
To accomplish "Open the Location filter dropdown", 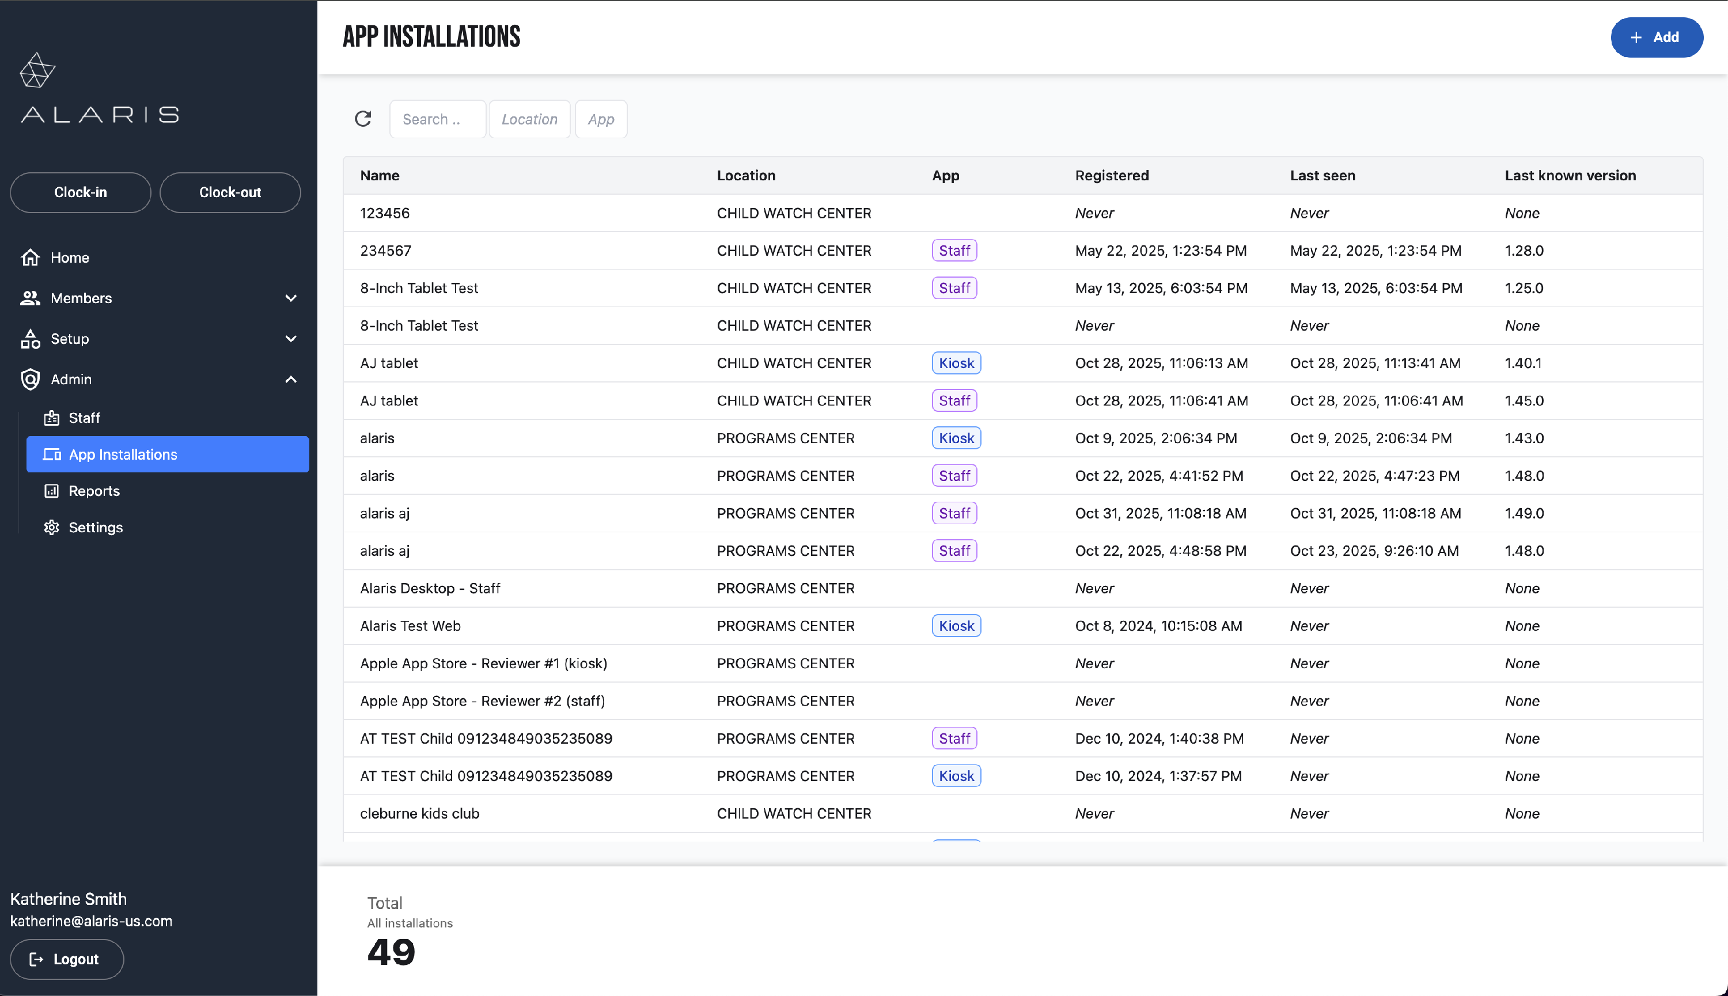I will tap(529, 119).
